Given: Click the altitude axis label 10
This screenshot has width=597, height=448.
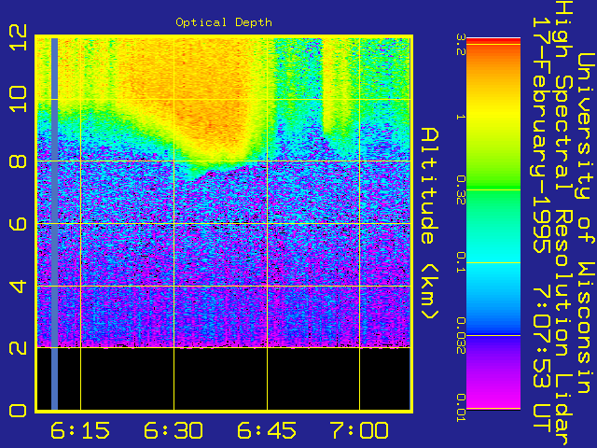Looking at the screenshot, I should [18, 98].
